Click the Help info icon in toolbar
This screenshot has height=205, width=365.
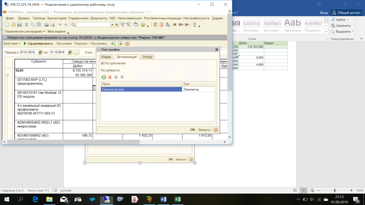coord(143,25)
